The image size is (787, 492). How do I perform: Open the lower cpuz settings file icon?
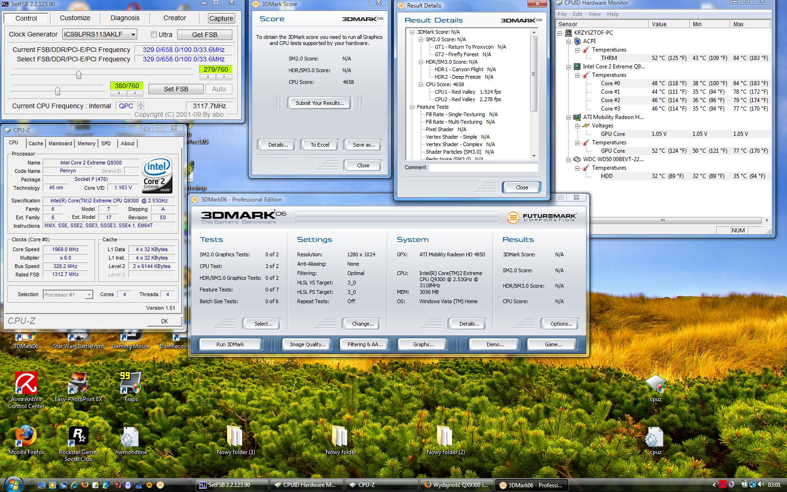click(655, 440)
